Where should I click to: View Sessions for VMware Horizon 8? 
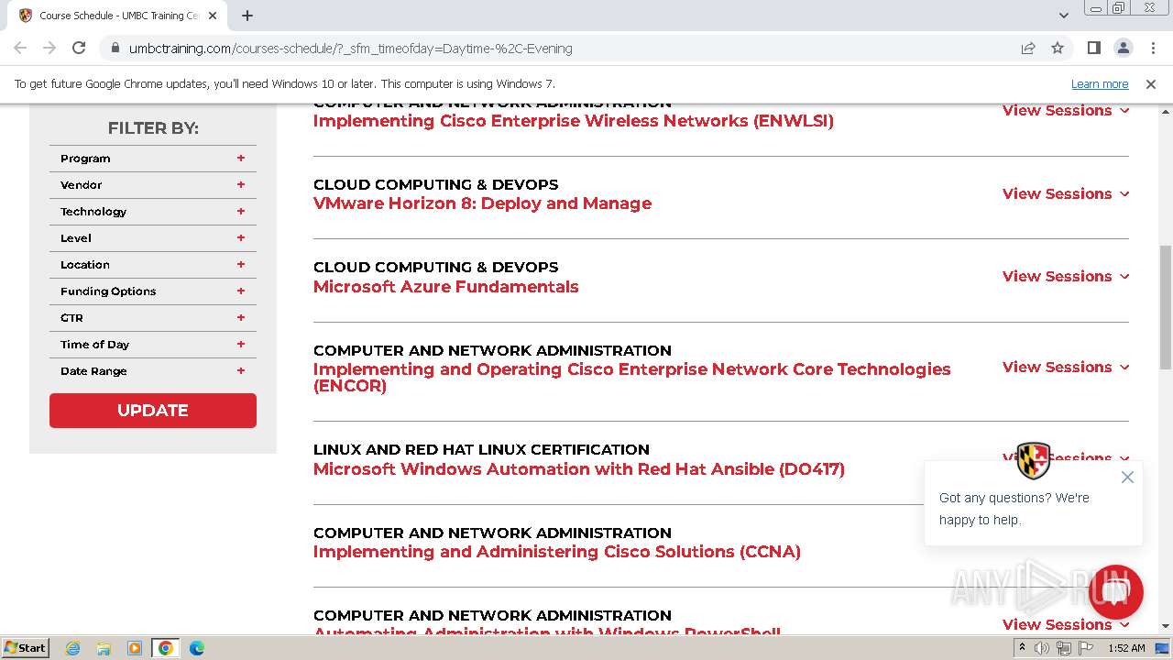pyautogui.click(x=1066, y=193)
